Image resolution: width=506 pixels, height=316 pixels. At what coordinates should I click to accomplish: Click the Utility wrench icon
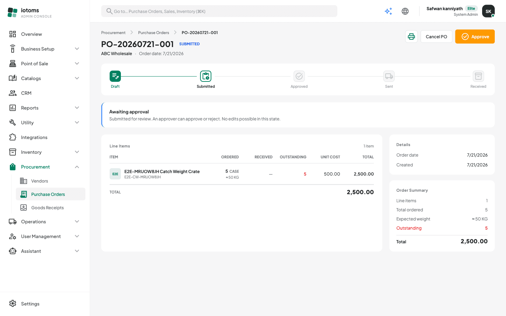13,123
